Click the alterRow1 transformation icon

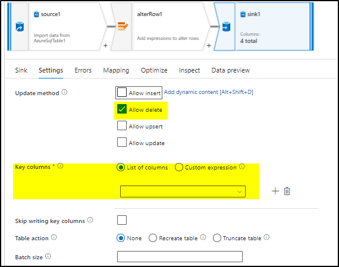[123, 26]
